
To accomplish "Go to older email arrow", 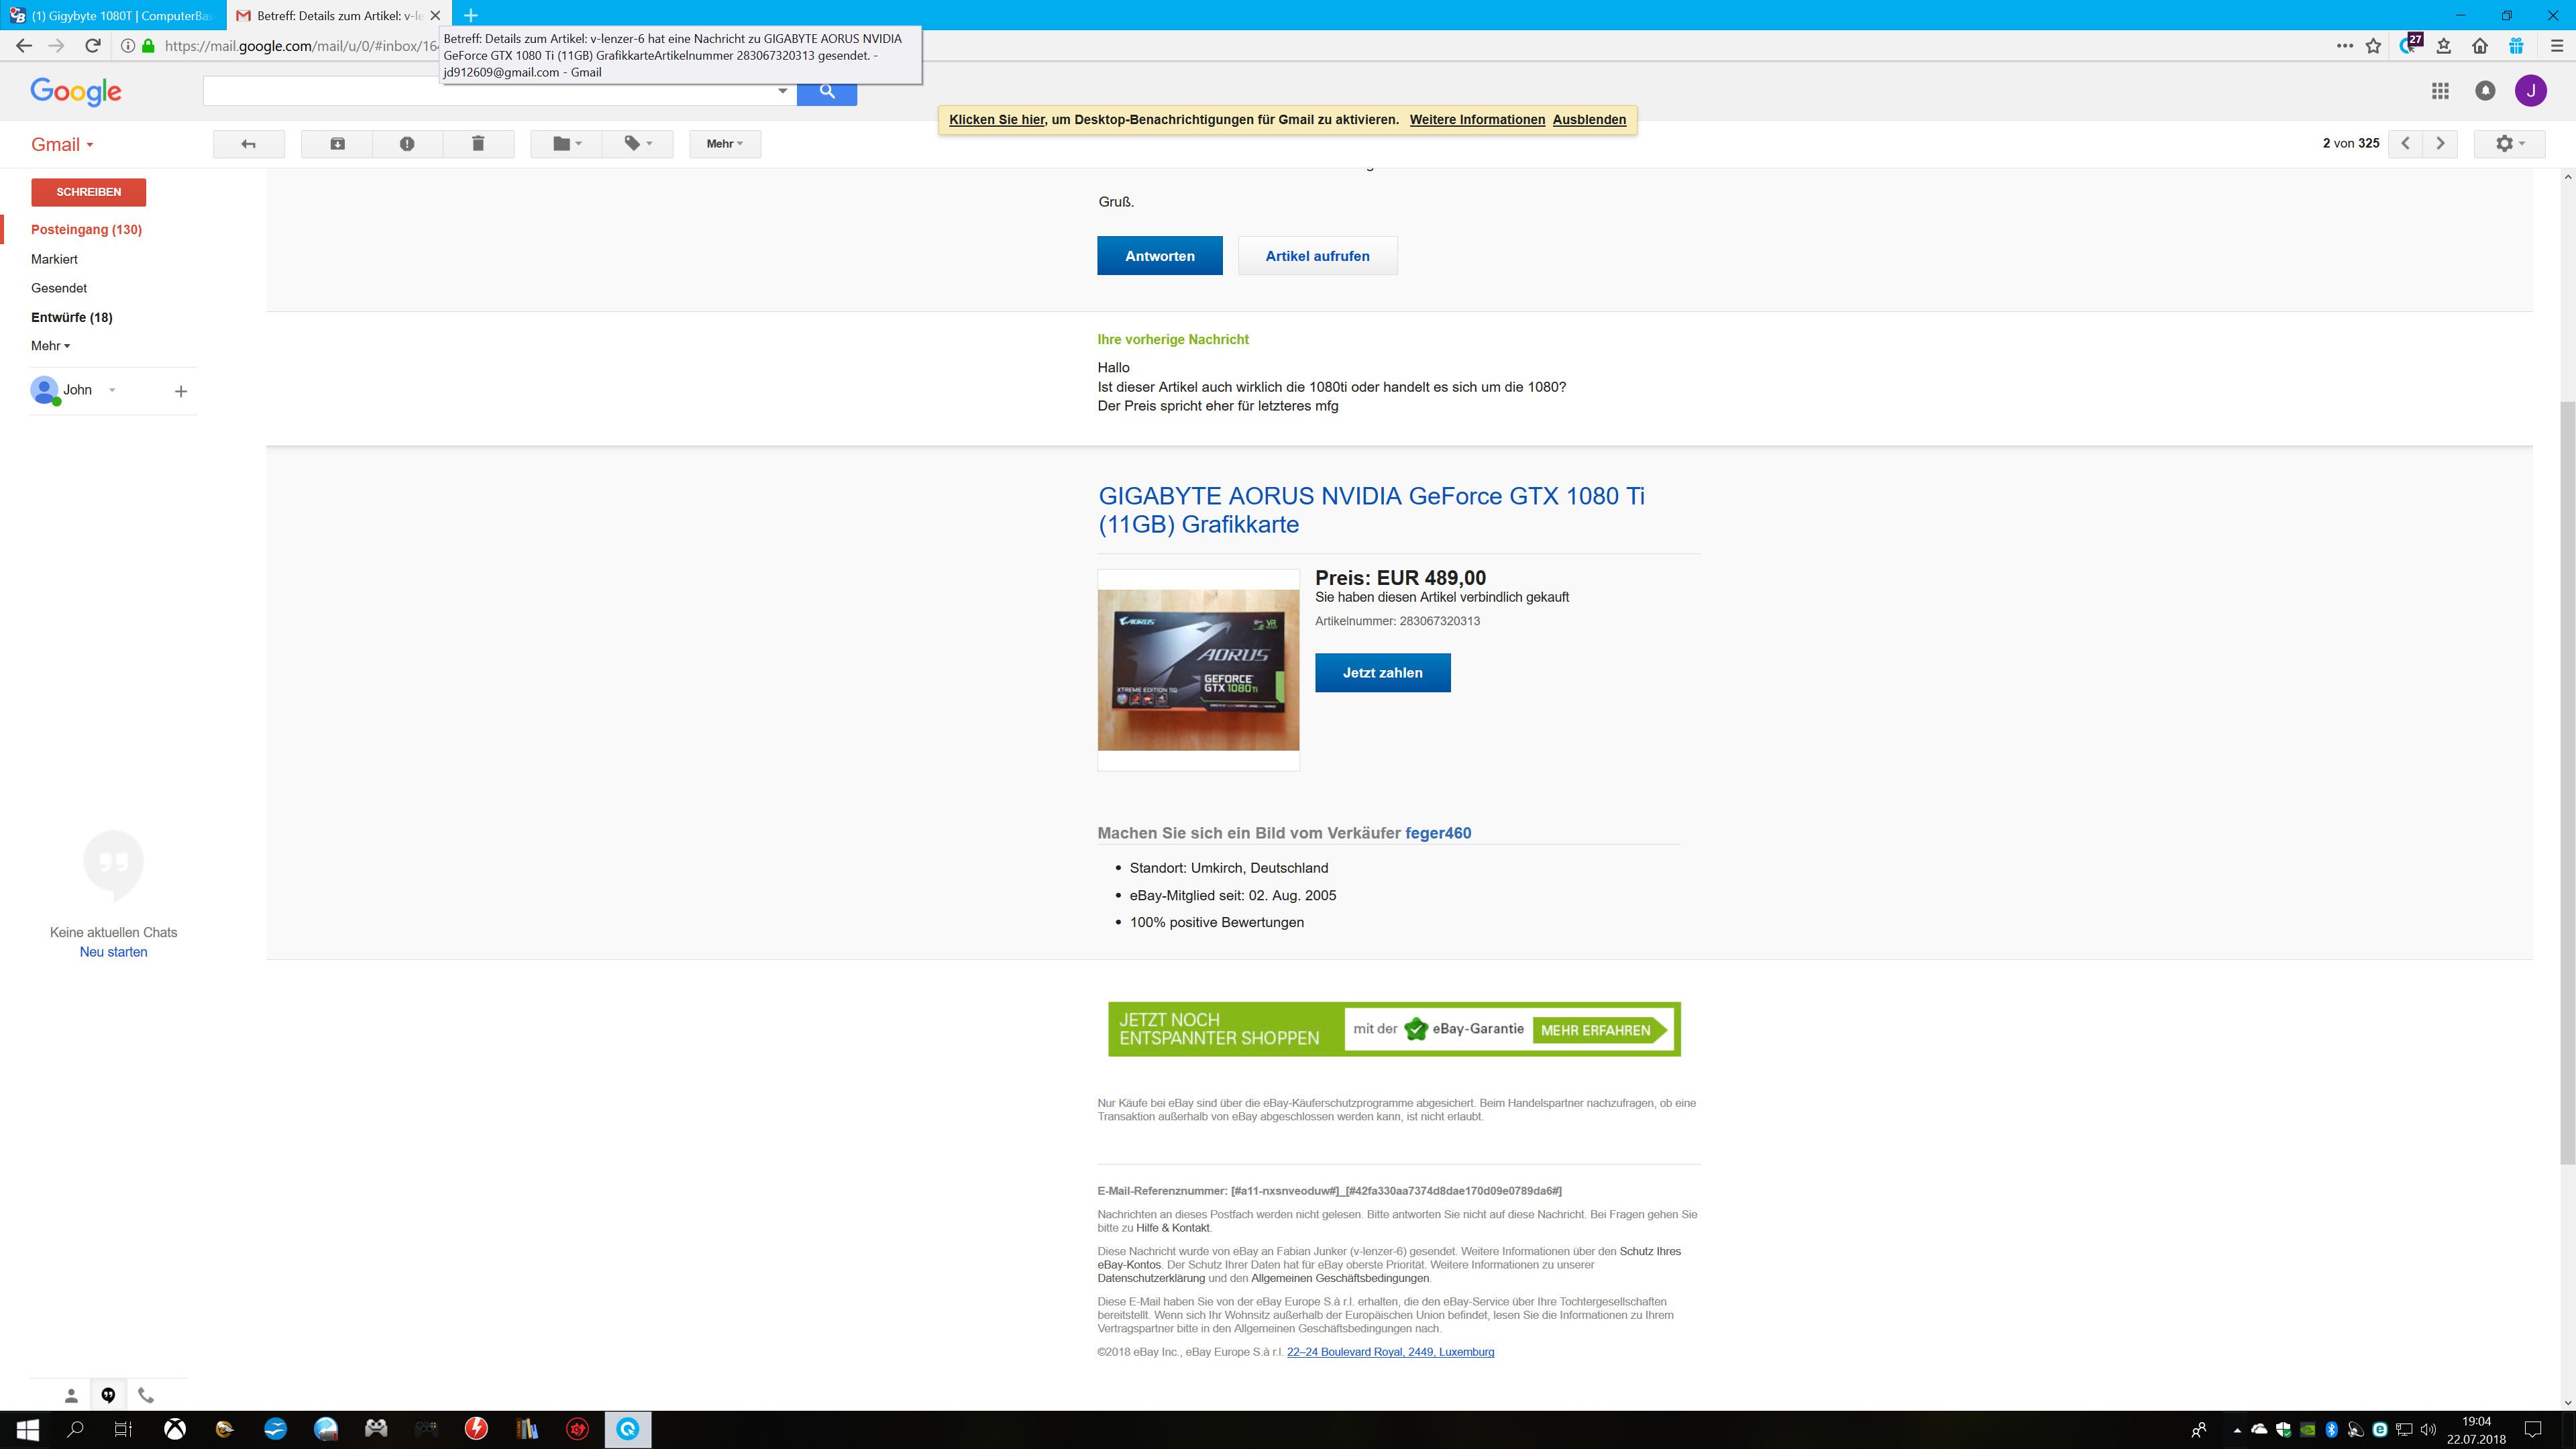I will point(2440,144).
